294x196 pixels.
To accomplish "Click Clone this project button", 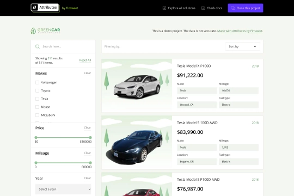I will (x=246, y=8).
